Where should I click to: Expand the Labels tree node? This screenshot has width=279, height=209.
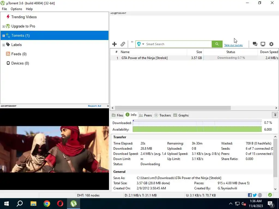(x=4, y=45)
